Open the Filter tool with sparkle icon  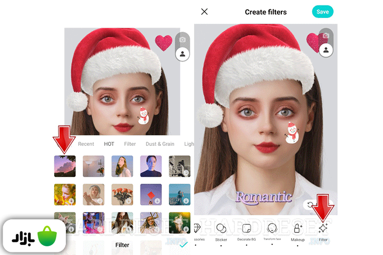323,228
